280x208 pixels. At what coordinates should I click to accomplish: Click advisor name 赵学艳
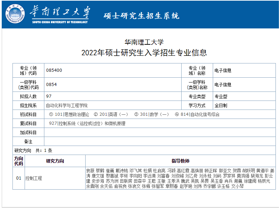(x=186, y=187)
